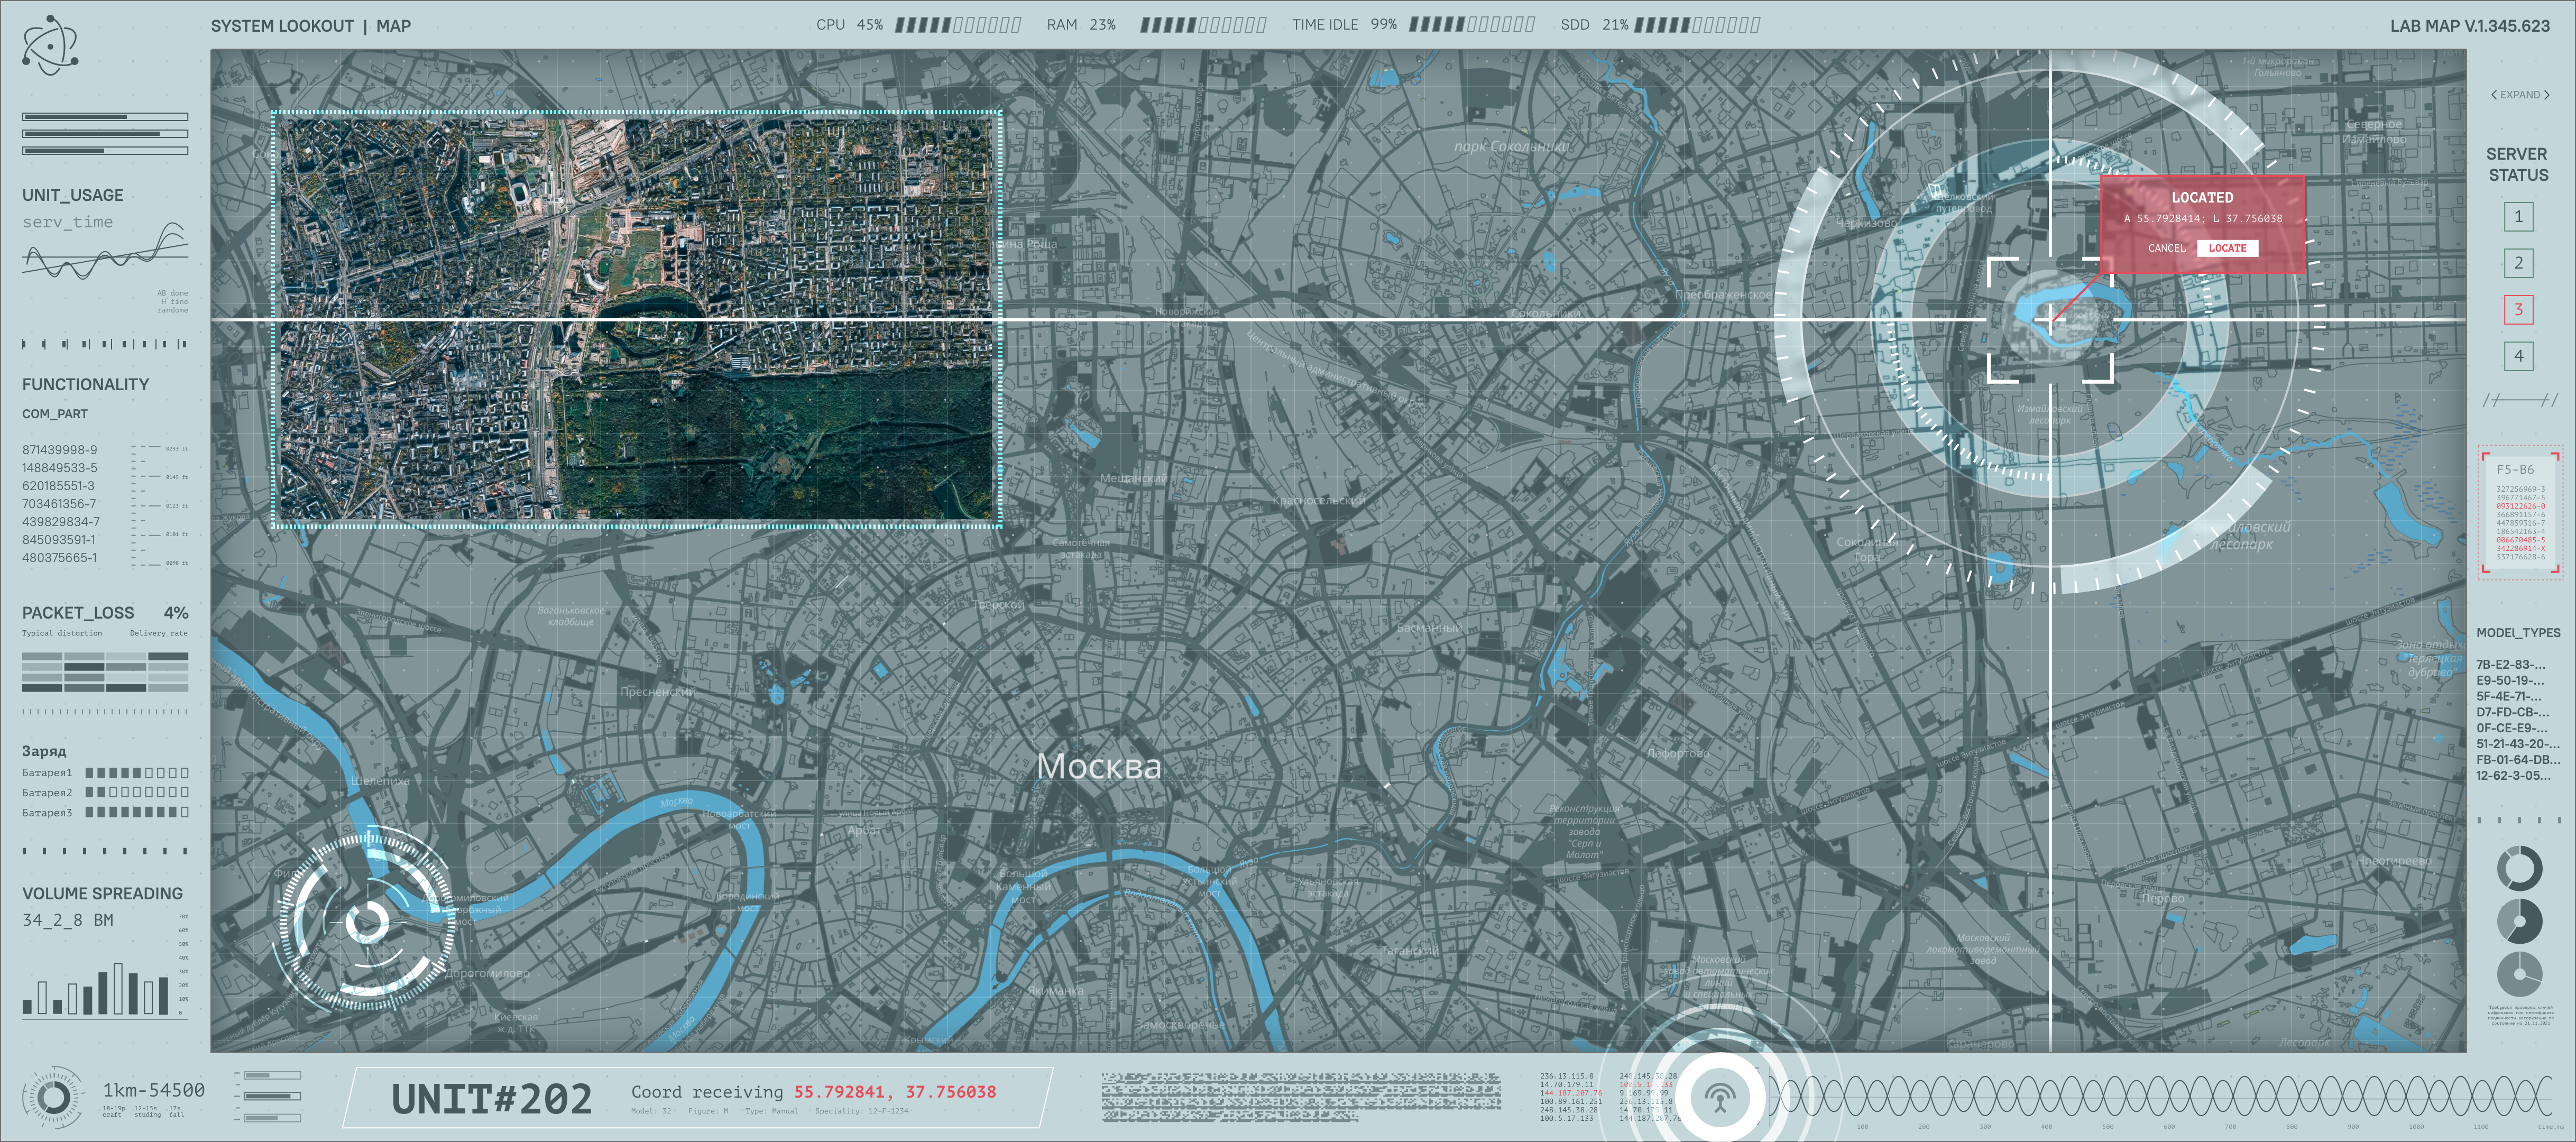Expand the side panel via EXPAND label
Image resolution: width=2576 pixels, height=1142 pixels.
tap(2520, 95)
